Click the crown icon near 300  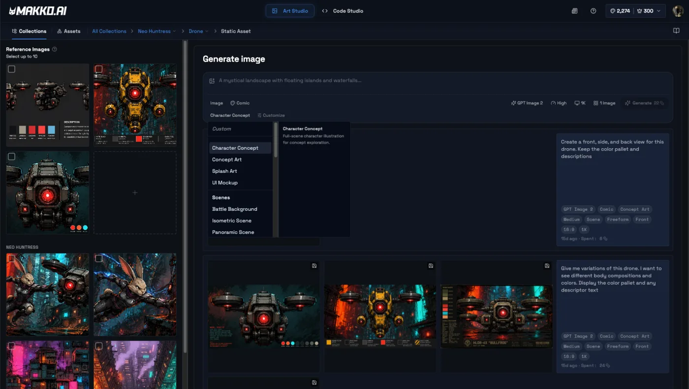pyautogui.click(x=639, y=11)
